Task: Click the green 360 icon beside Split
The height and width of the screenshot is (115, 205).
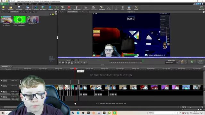Action: (x=192, y=62)
